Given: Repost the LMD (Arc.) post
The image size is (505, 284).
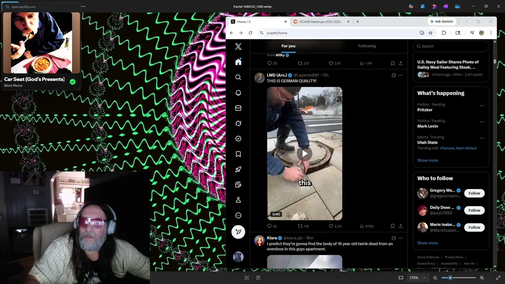Looking at the screenshot, I should coord(300,226).
